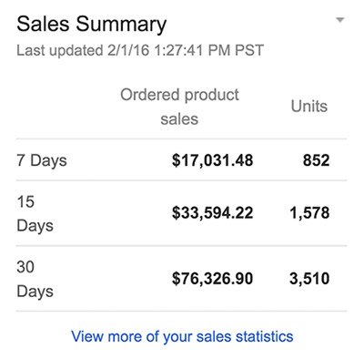Click the 852 units value
364x359 pixels.
(316, 160)
